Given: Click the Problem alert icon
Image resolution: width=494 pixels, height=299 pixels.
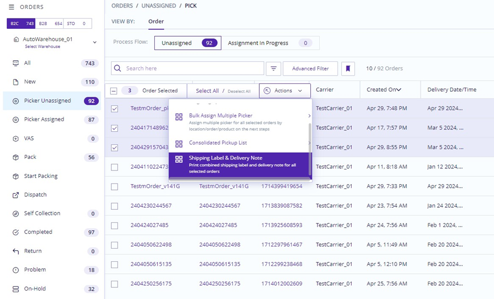Looking at the screenshot, I should pos(15,270).
